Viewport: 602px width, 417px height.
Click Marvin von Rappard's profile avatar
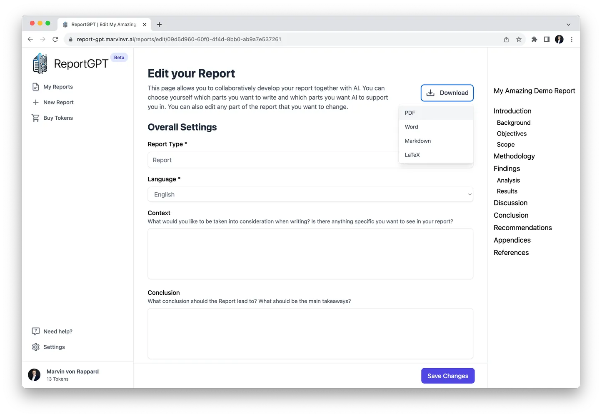pyautogui.click(x=34, y=374)
